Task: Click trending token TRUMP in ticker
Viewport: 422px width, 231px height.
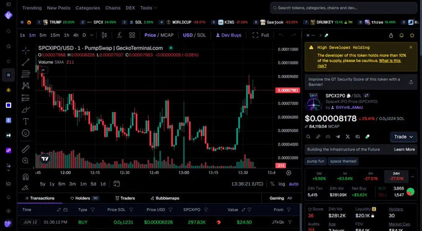Action: (x=59, y=22)
